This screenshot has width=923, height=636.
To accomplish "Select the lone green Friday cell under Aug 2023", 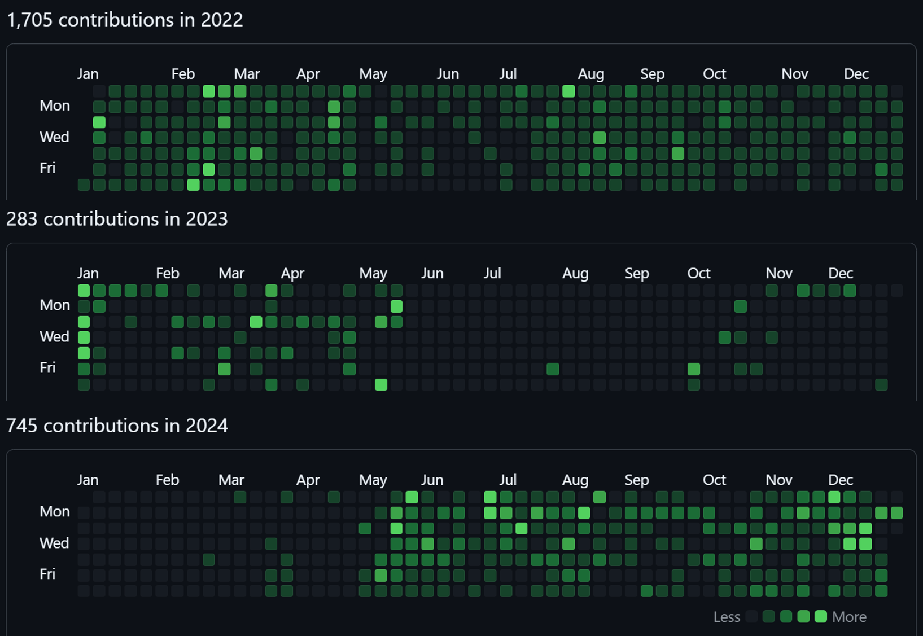I will (x=553, y=369).
